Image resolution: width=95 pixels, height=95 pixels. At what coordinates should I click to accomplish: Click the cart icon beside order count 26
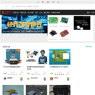click(67, 74)
